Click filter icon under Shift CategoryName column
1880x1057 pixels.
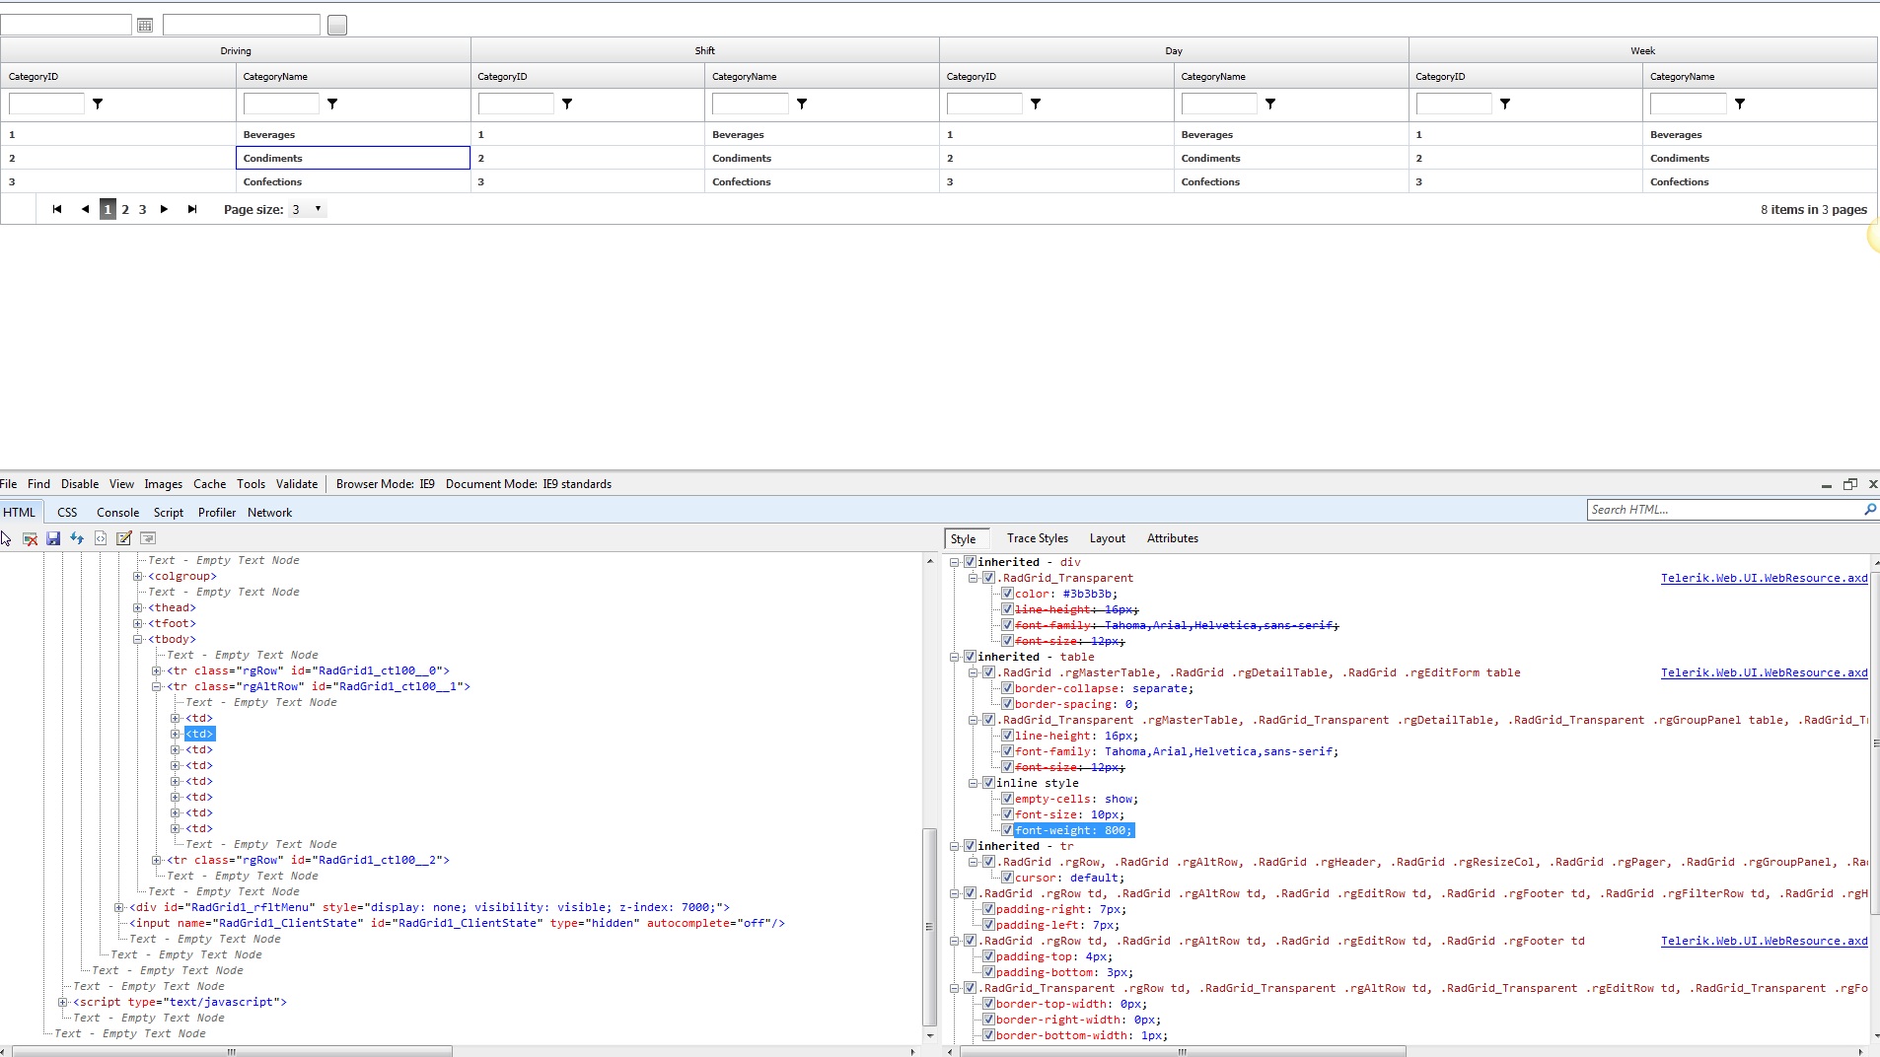pos(802,104)
